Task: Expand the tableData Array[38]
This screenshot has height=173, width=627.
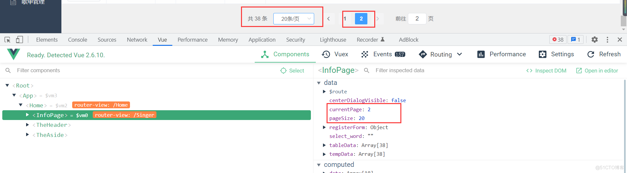Action: (x=324, y=145)
